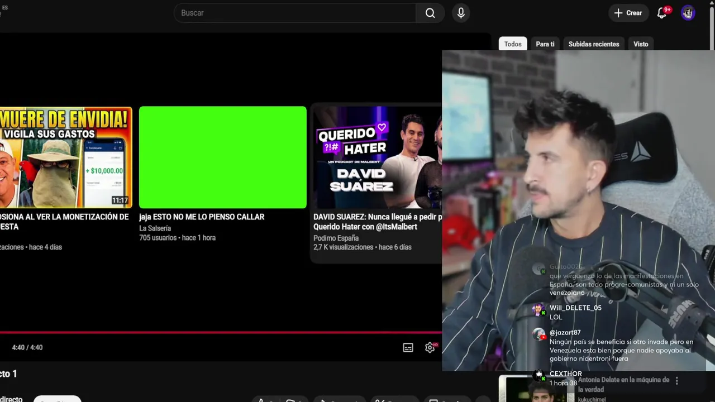The image size is (715, 402).
Task: Click '2,7 K visualizaciones • hace 6 días' text
Action: pos(362,247)
